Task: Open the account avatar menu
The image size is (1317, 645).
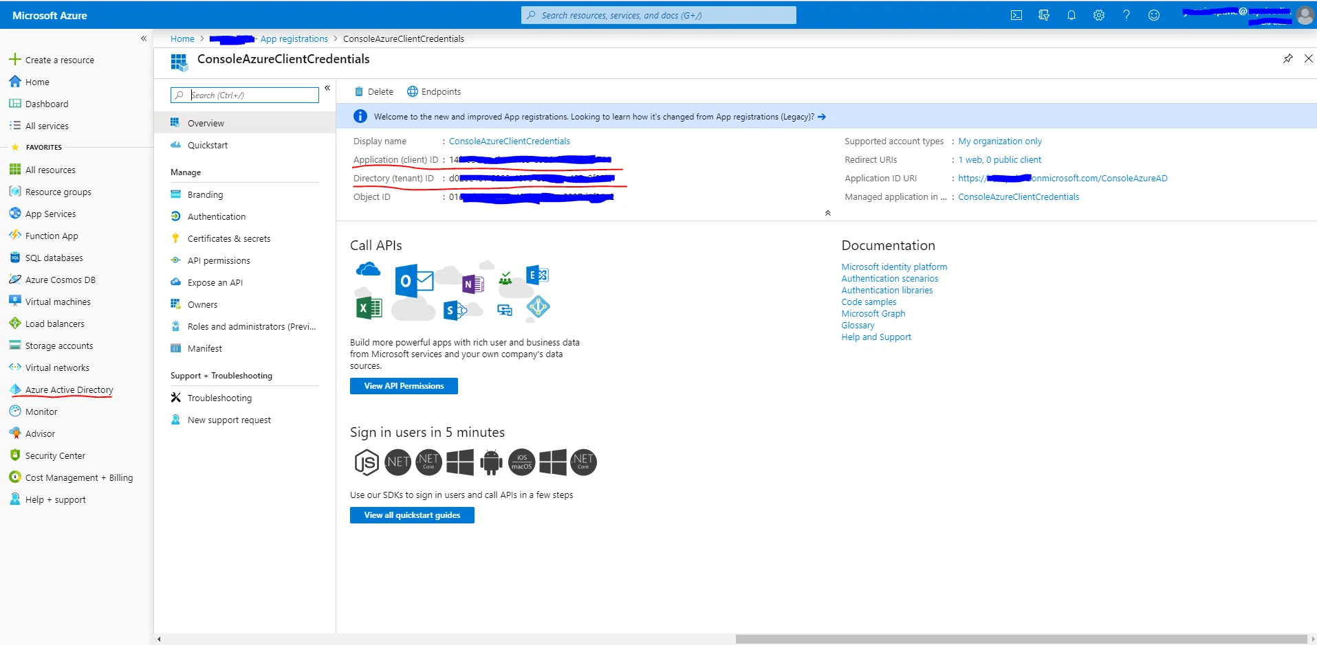Action: click(1305, 15)
